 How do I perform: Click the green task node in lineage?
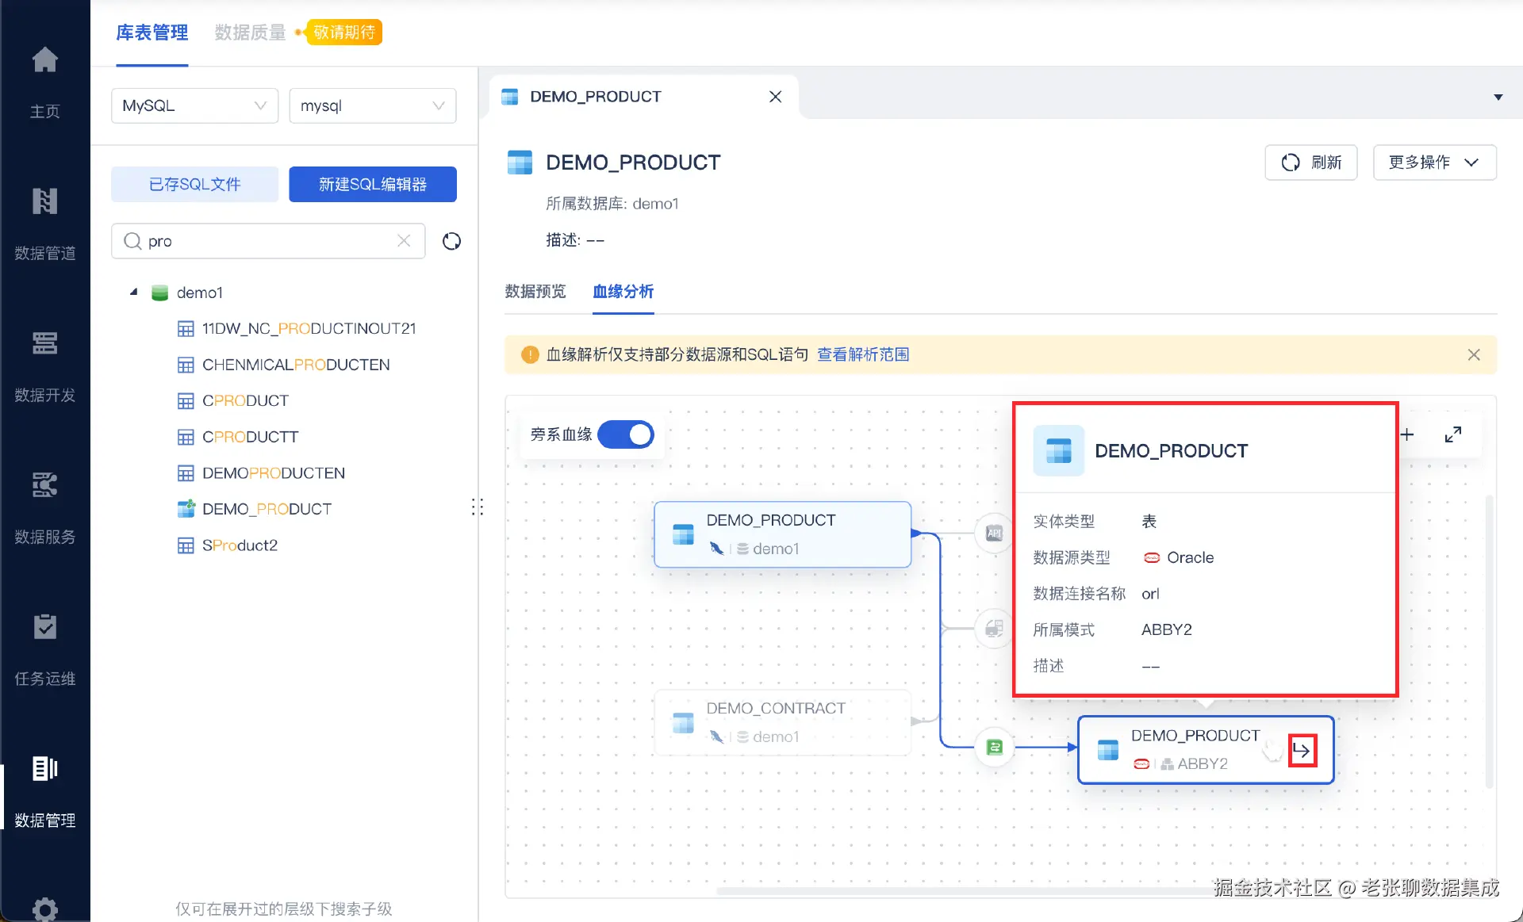click(995, 747)
